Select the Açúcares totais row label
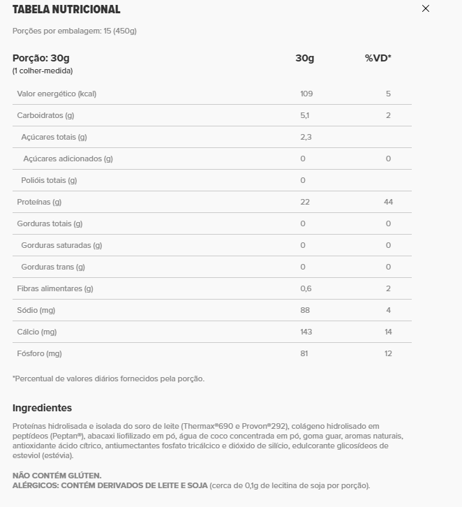Screen dimensions: 462x507 [54, 137]
